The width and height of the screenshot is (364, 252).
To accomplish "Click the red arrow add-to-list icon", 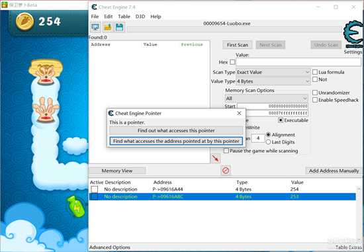I will pyautogui.click(x=216, y=159).
